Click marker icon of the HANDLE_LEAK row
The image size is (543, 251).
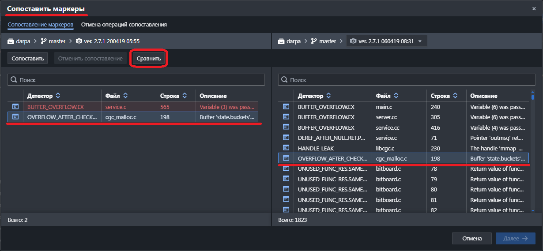coord(286,148)
